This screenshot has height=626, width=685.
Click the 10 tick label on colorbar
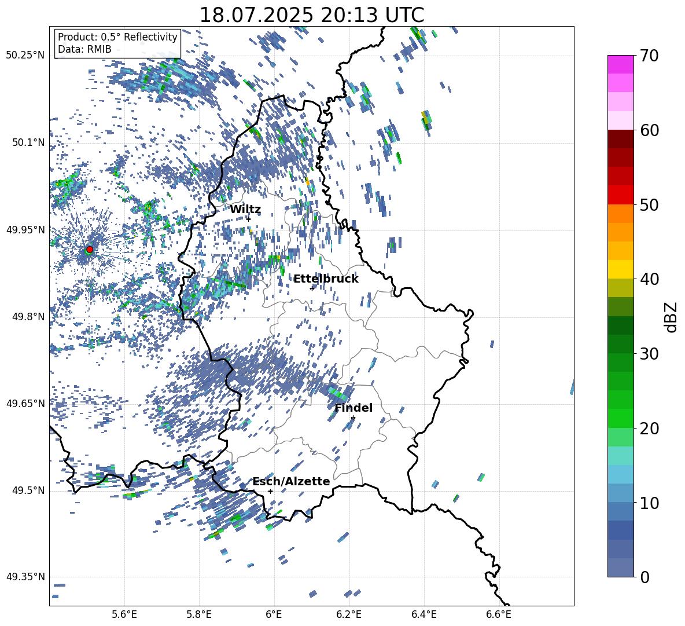649,503
